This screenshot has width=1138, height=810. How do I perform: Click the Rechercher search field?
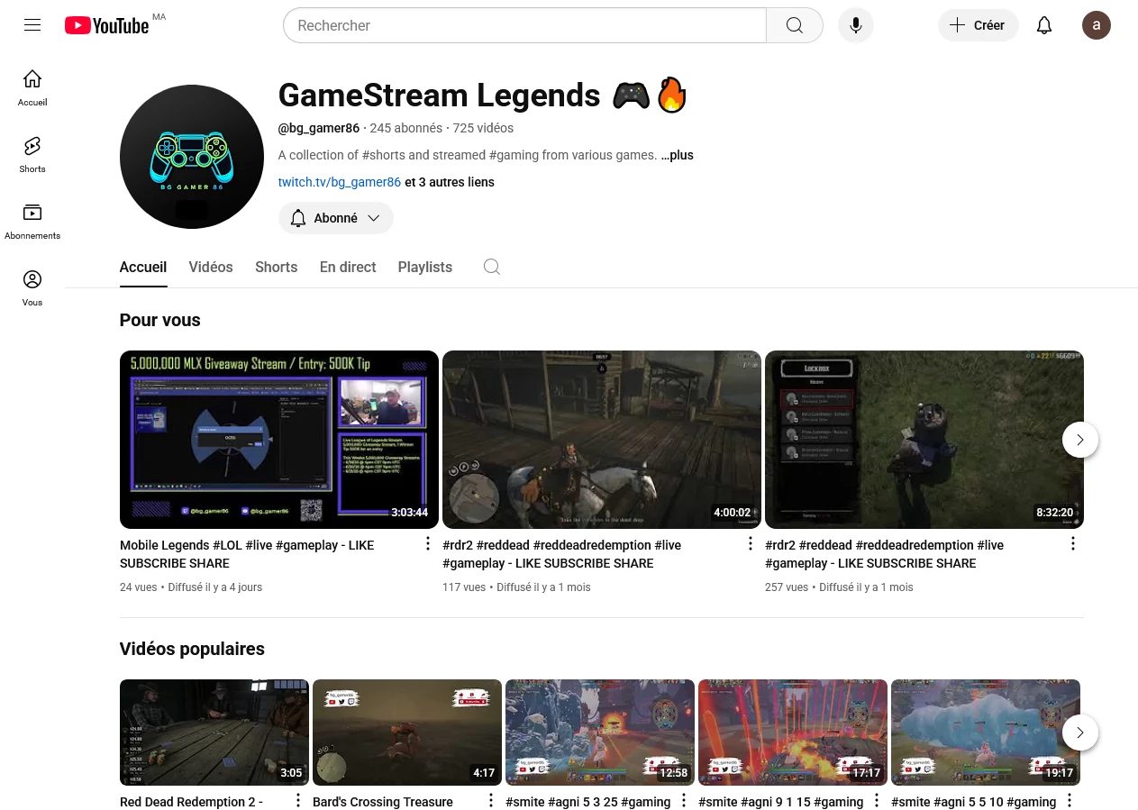click(x=524, y=25)
